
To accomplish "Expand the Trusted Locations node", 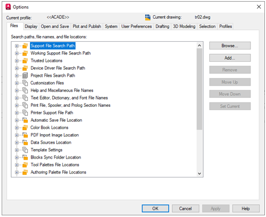I will [x=17, y=61].
